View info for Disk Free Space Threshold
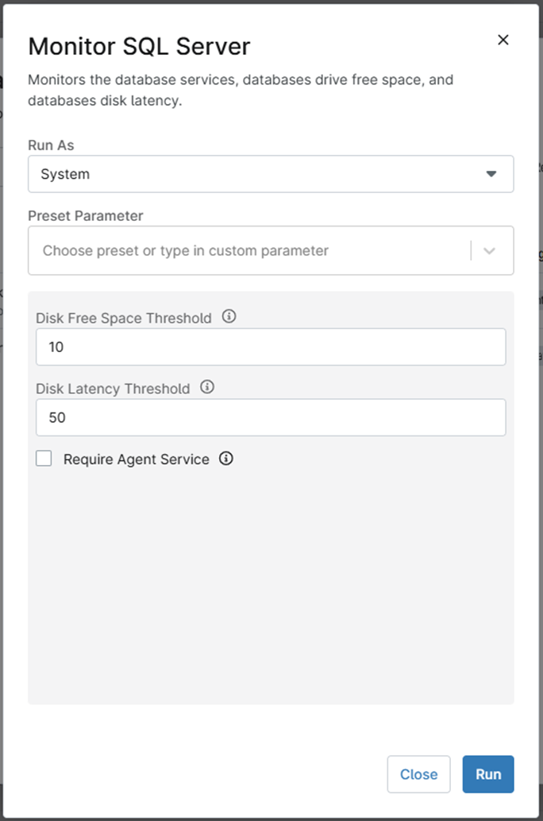The image size is (543, 821). [x=229, y=317]
